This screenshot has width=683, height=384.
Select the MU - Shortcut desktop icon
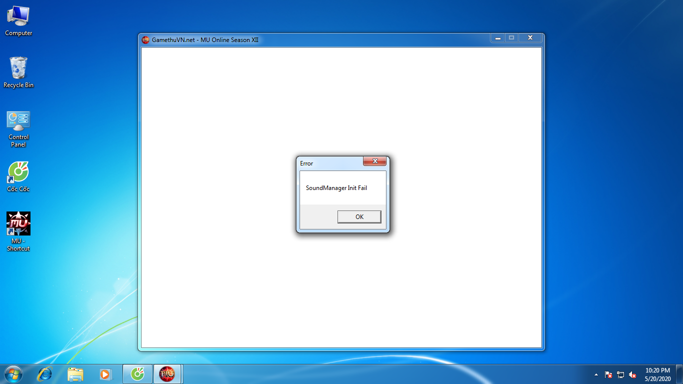point(18,230)
